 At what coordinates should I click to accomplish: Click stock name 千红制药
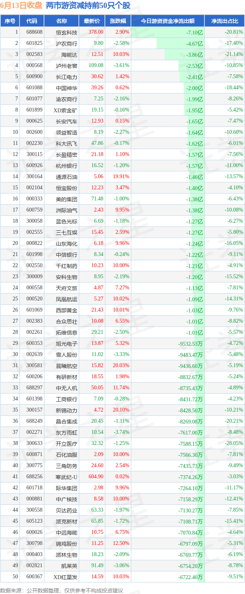[x=67, y=266]
